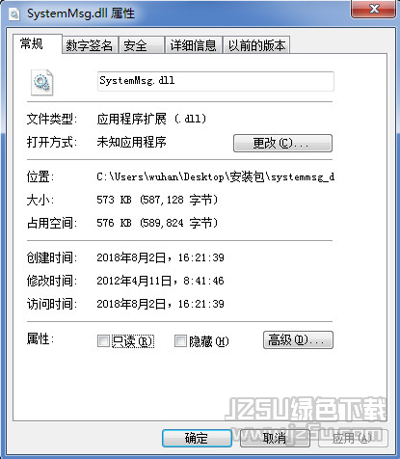Switch to the 数字签名 tab

click(x=90, y=45)
